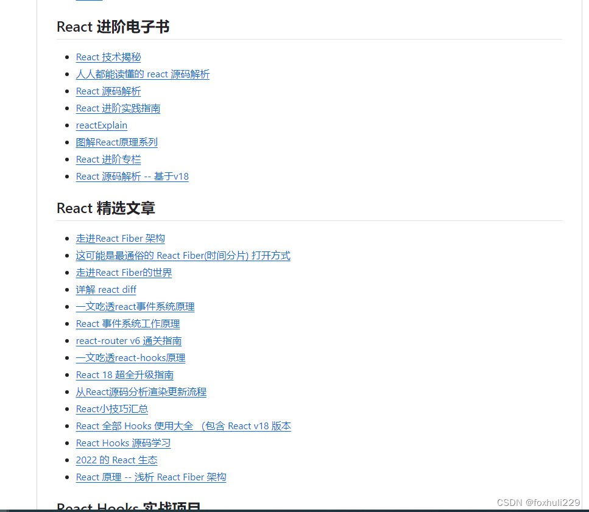
Task: Open React Hooks 源码学习 article
Action: coord(123,443)
